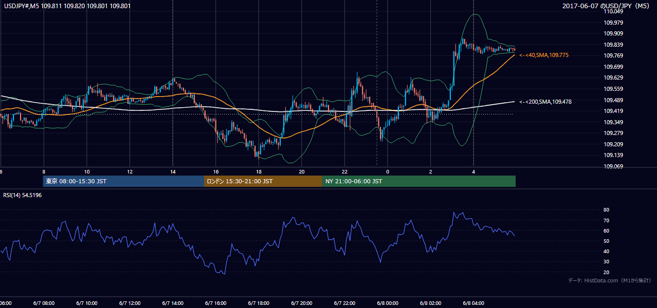This screenshot has width=657, height=308.
Task: Select the NY 21:00-06:00 JST session bar
Action: click(x=419, y=181)
